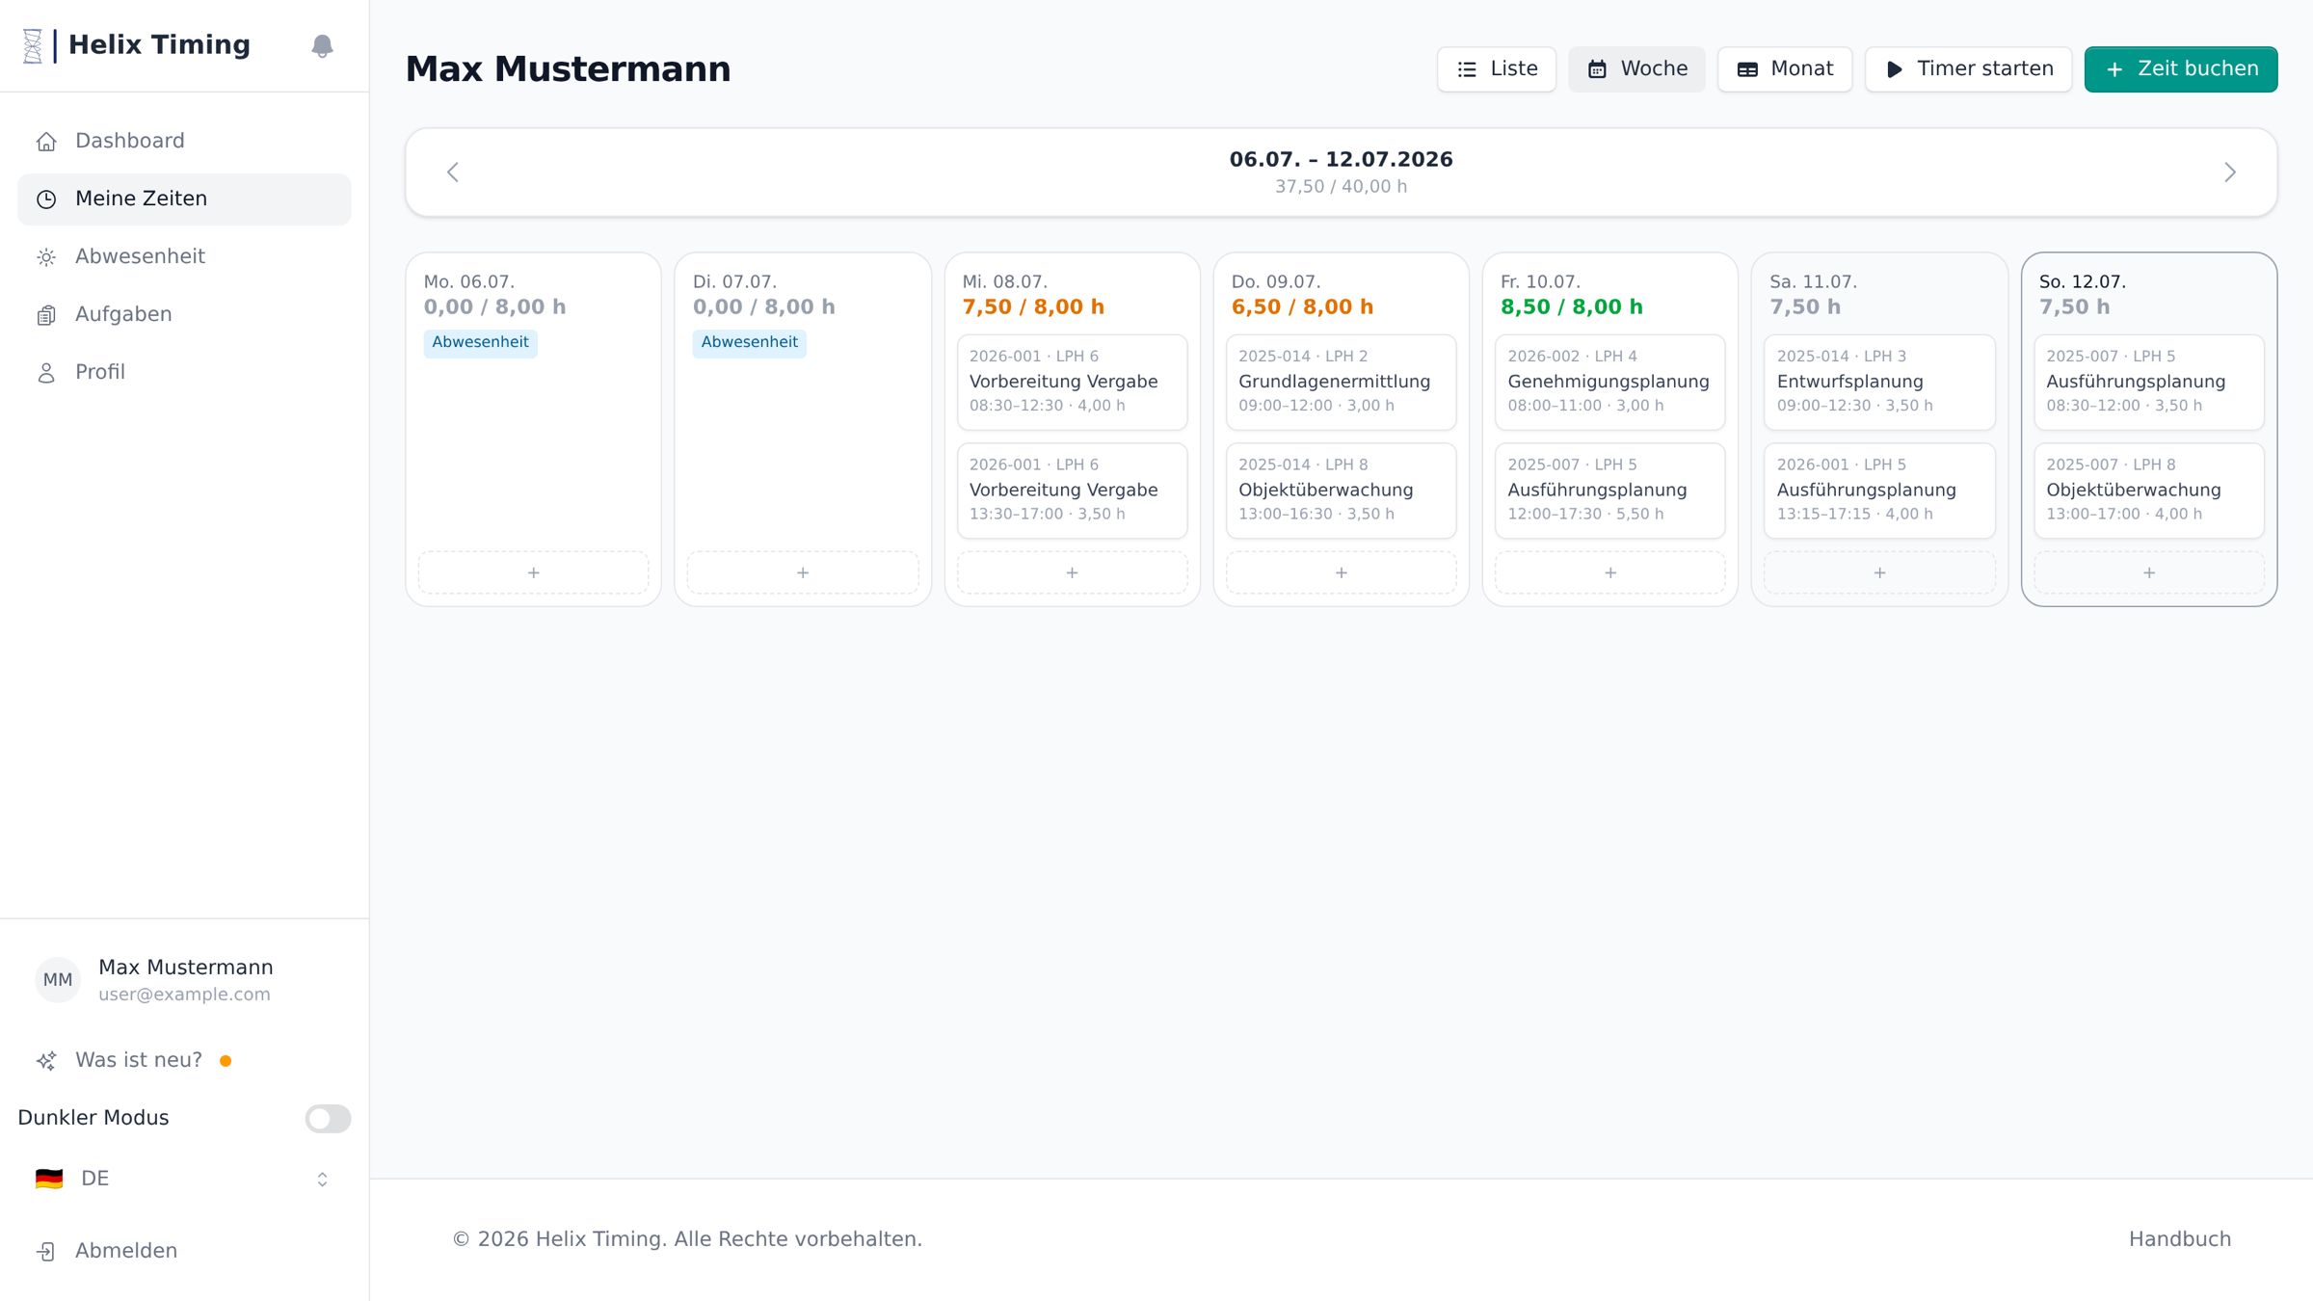This screenshot has width=2313, height=1301.
Task: Add entry on Do. 09.07.
Action: tap(1342, 572)
